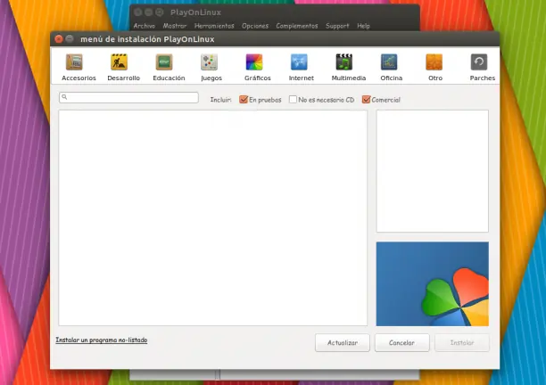The height and width of the screenshot is (385, 546).
Task: Close the installation menu window
Action: click(x=59, y=39)
